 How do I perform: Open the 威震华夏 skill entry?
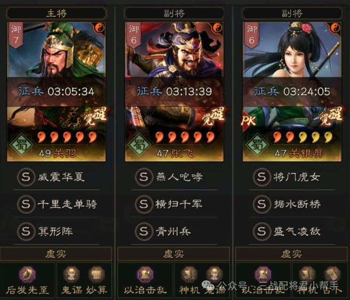click(56, 177)
